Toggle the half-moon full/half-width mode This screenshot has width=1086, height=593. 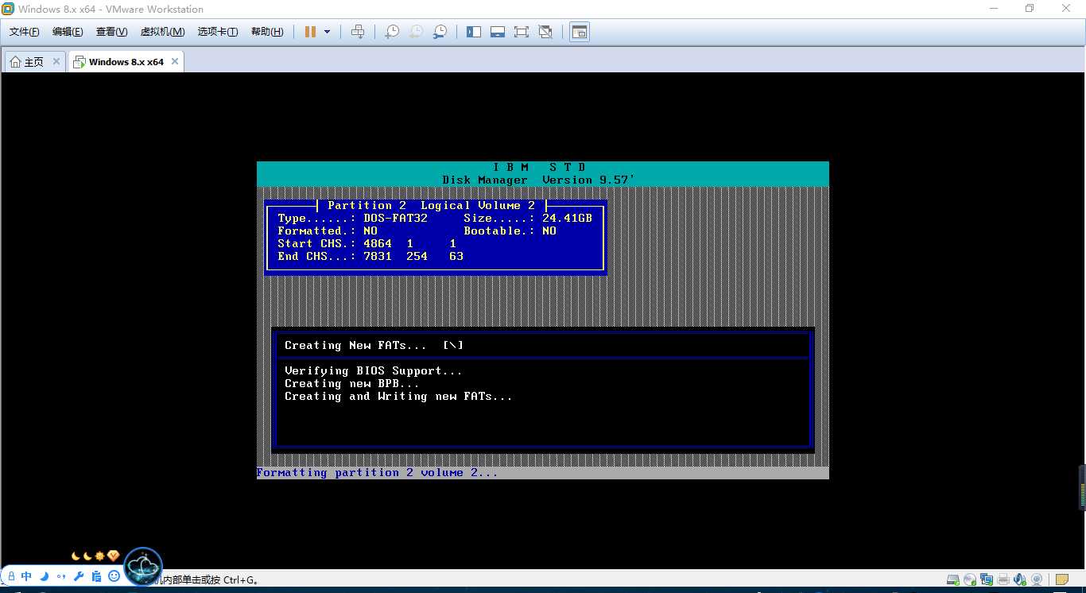click(45, 576)
